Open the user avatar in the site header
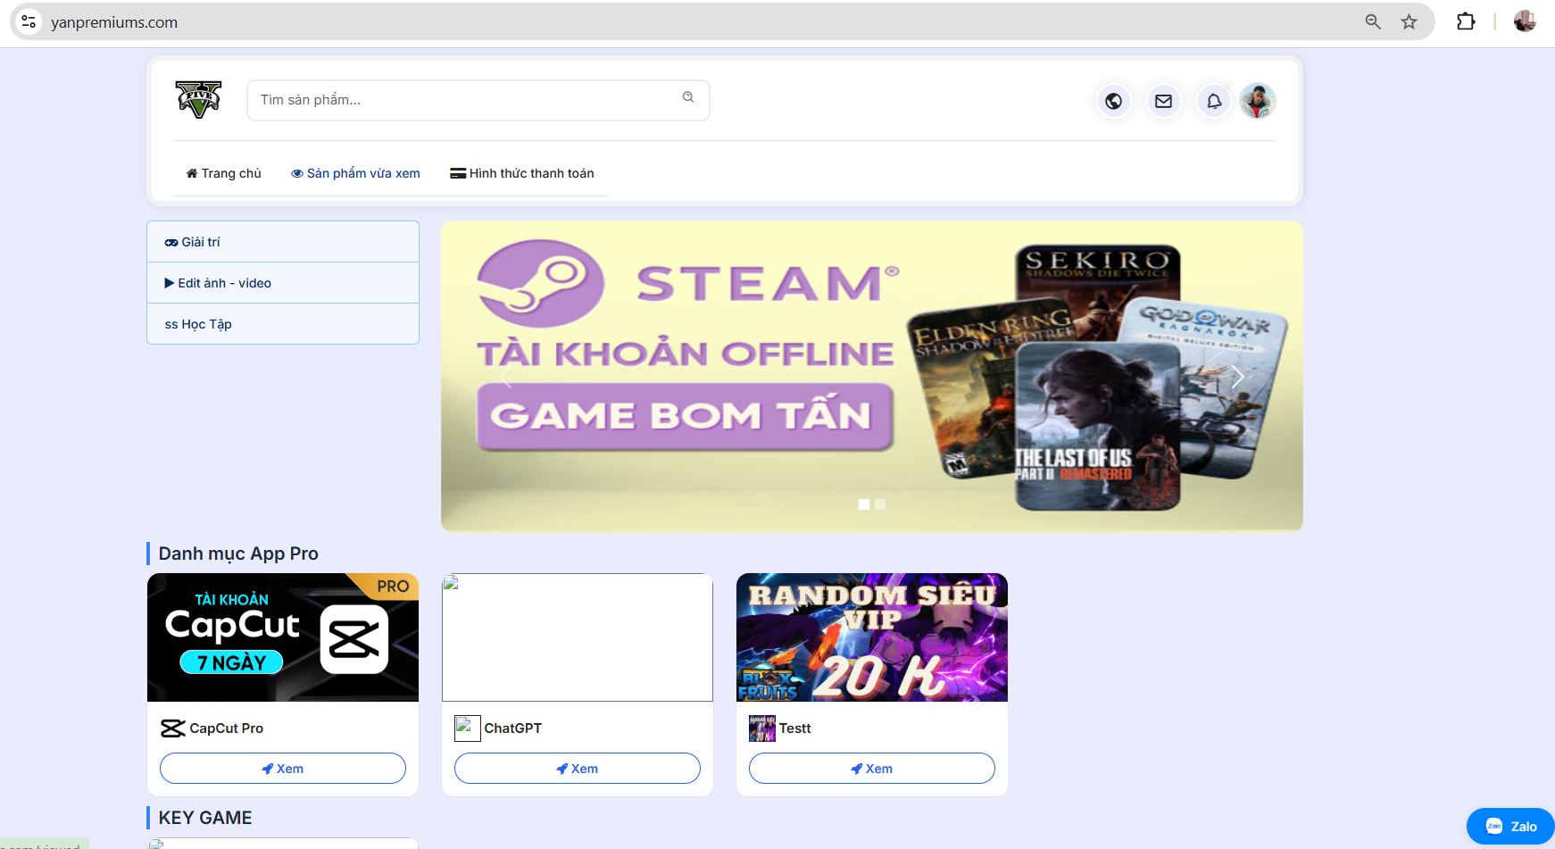 click(1258, 101)
